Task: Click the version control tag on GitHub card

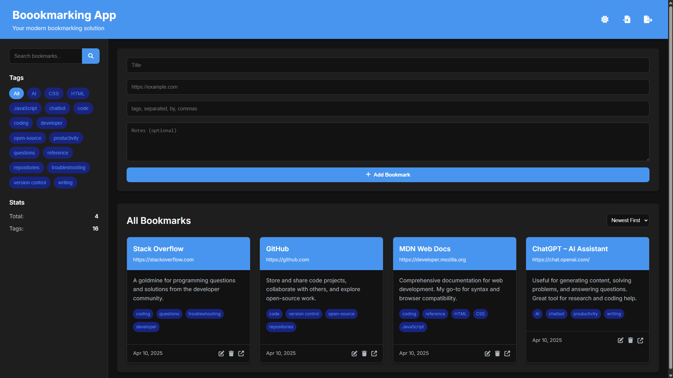Action: (304, 314)
